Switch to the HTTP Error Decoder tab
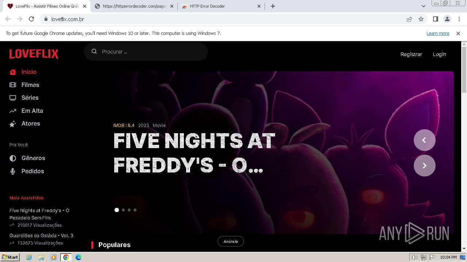The image size is (467, 262). tap(221, 6)
